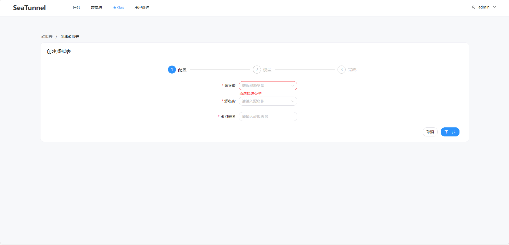This screenshot has width=509, height=245.
Task: Click the 源名称 field label
Action: pyautogui.click(x=230, y=101)
